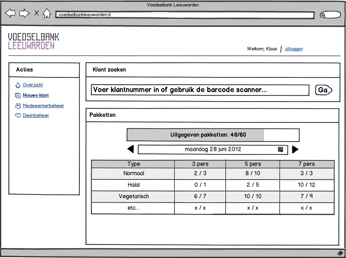Open the calendar picker icon
This screenshot has width=346, height=258.
(x=280, y=149)
